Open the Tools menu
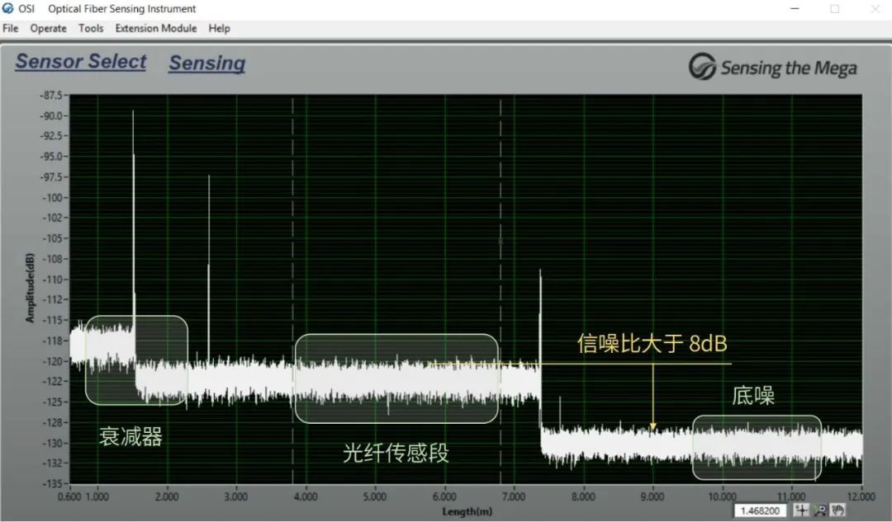The image size is (892, 522). [91, 28]
